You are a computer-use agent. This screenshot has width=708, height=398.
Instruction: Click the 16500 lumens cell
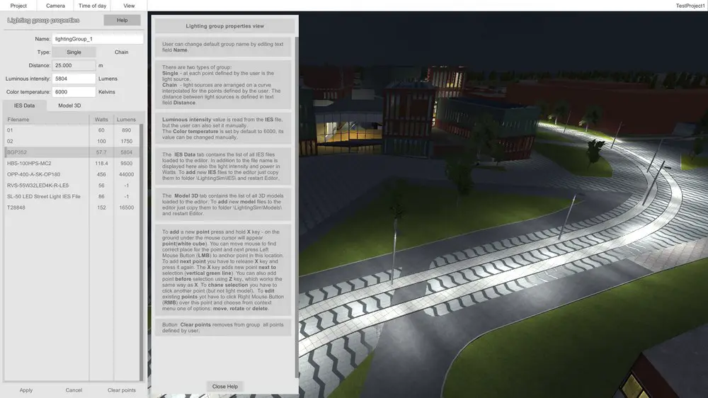(x=126, y=207)
